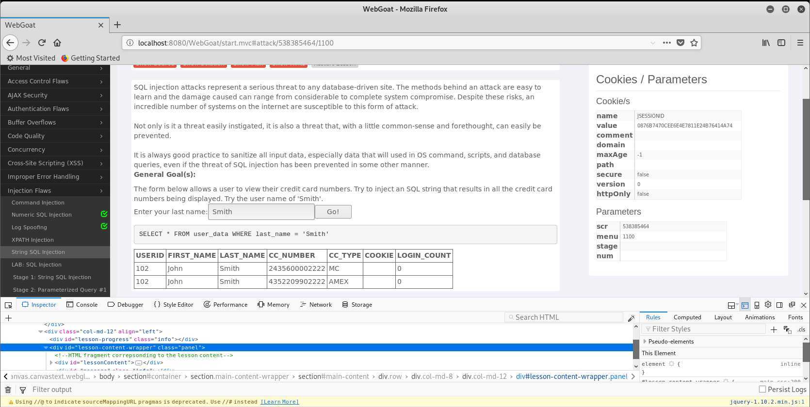Focus the Filter Styles field

click(x=703, y=329)
